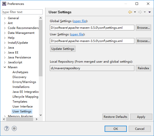Open the help question mark icon
Screen dimensions: 154x136
click(x=7, y=129)
